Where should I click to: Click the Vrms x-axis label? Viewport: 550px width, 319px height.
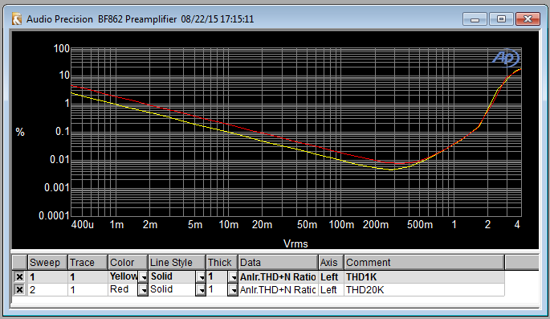[295, 243]
